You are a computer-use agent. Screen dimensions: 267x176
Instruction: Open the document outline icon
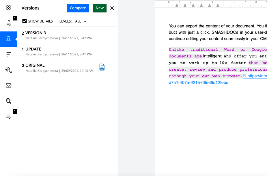tap(8, 54)
